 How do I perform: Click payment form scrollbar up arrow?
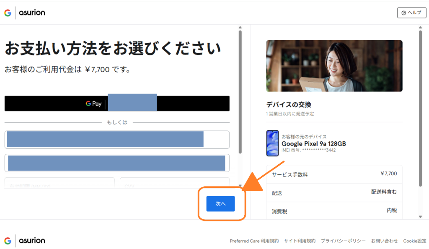[x=240, y=28]
